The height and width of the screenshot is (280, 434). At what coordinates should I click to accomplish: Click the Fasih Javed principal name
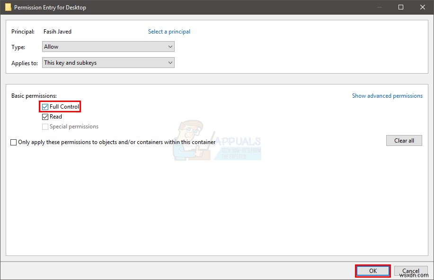[57, 32]
